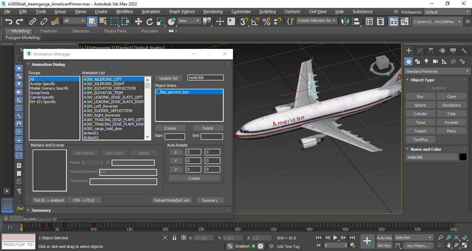Open the Modifiers menu

coord(124,12)
